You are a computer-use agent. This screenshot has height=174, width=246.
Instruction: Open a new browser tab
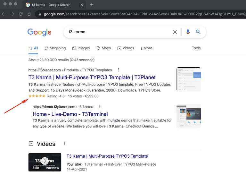[92, 5]
